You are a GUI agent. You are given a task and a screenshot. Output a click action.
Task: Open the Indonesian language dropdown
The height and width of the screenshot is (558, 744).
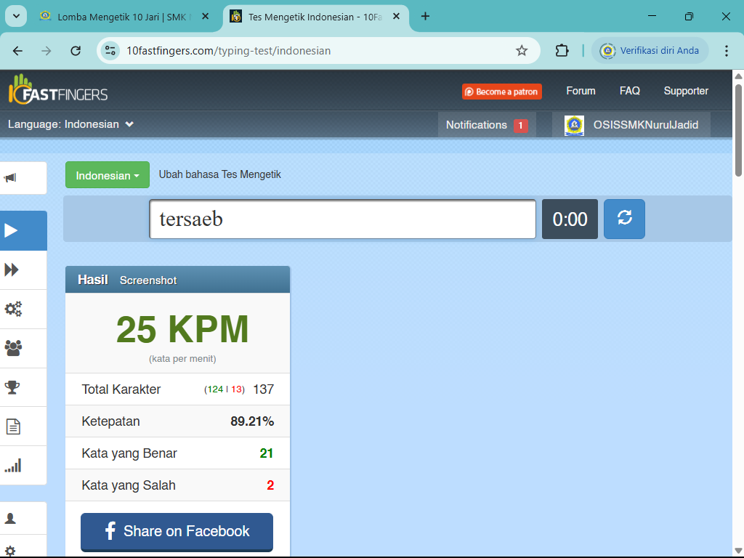tap(107, 174)
